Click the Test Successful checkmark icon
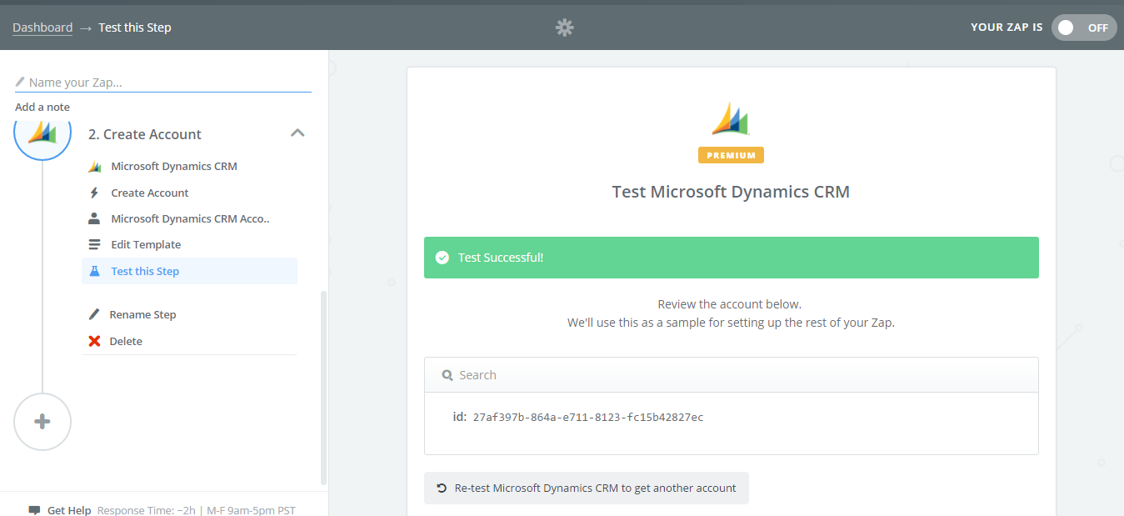Screen dimensions: 1124x516 click(x=442, y=258)
